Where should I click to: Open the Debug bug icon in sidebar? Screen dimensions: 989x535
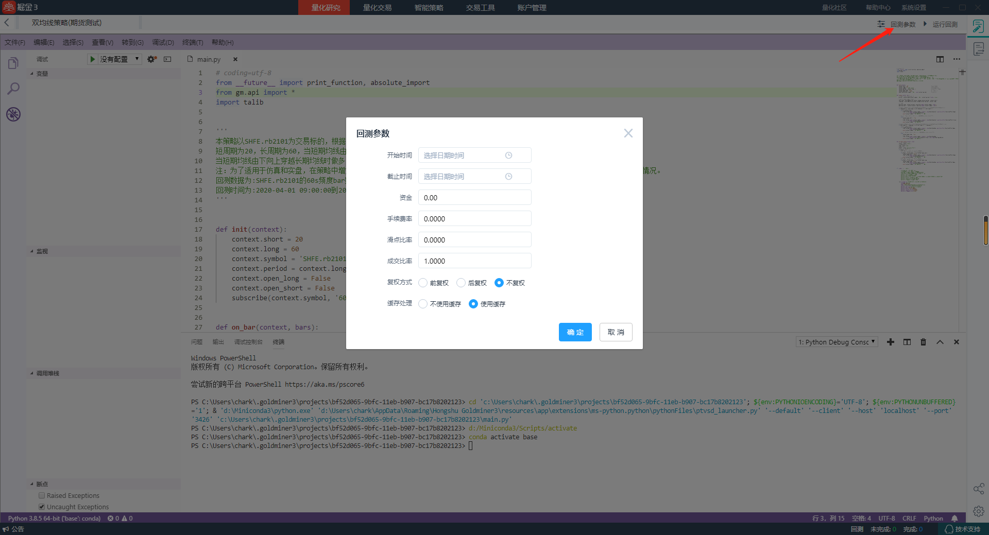(x=13, y=114)
